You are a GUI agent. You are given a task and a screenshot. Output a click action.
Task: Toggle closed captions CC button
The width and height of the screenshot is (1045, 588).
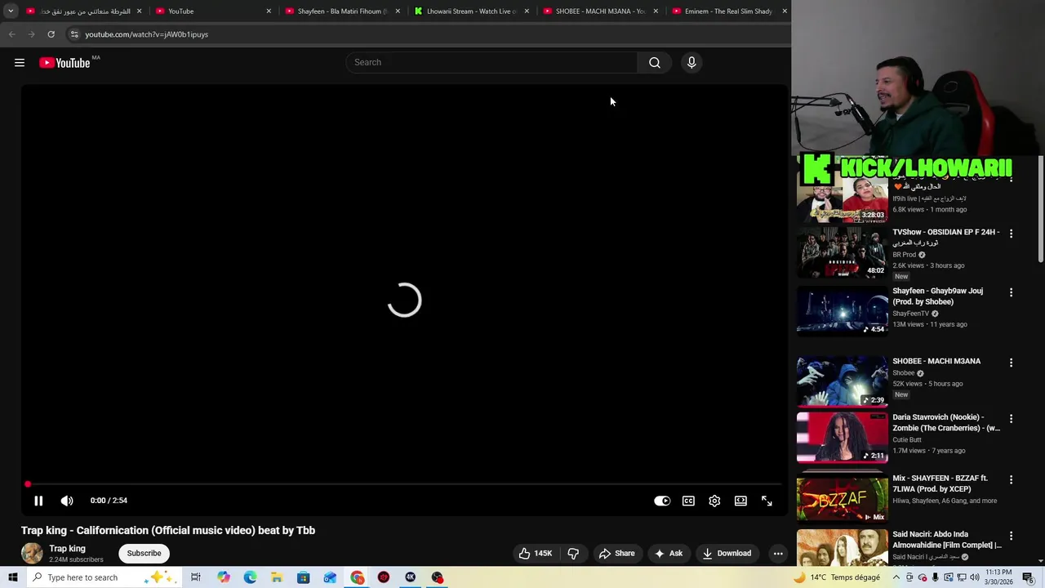(688, 501)
